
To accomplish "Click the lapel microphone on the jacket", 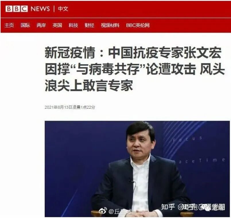I will tap(131, 182).
